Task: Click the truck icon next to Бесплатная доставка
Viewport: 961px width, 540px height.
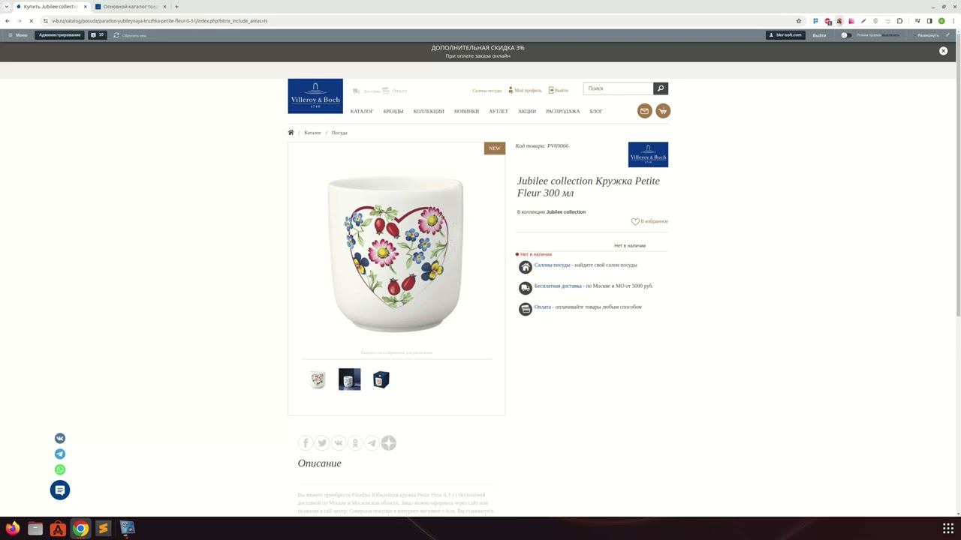Action: [x=526, y=288]
